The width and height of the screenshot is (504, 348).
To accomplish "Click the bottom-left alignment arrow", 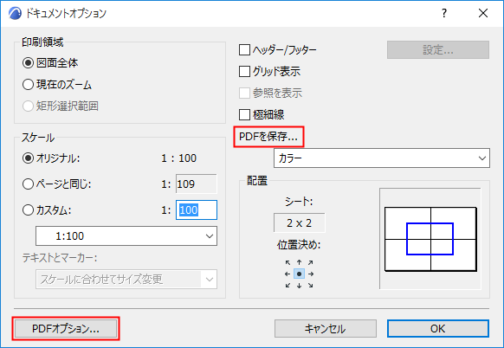I will click(x=288, y=286).
